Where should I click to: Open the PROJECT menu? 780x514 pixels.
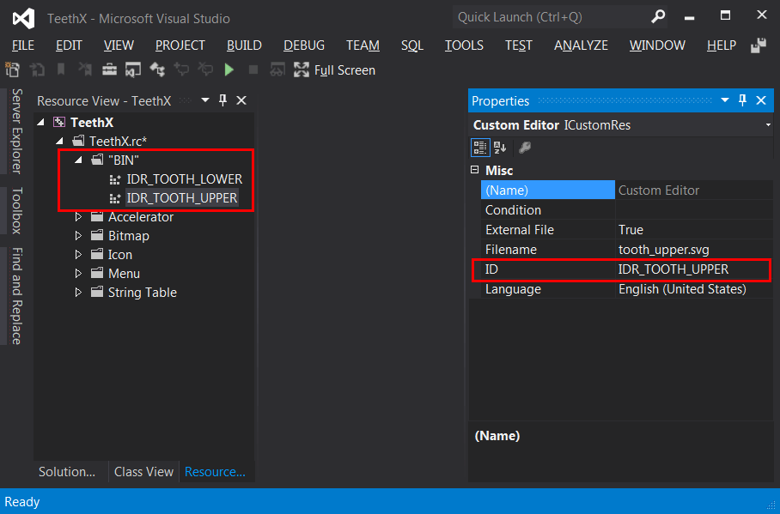tap(180, 45)
